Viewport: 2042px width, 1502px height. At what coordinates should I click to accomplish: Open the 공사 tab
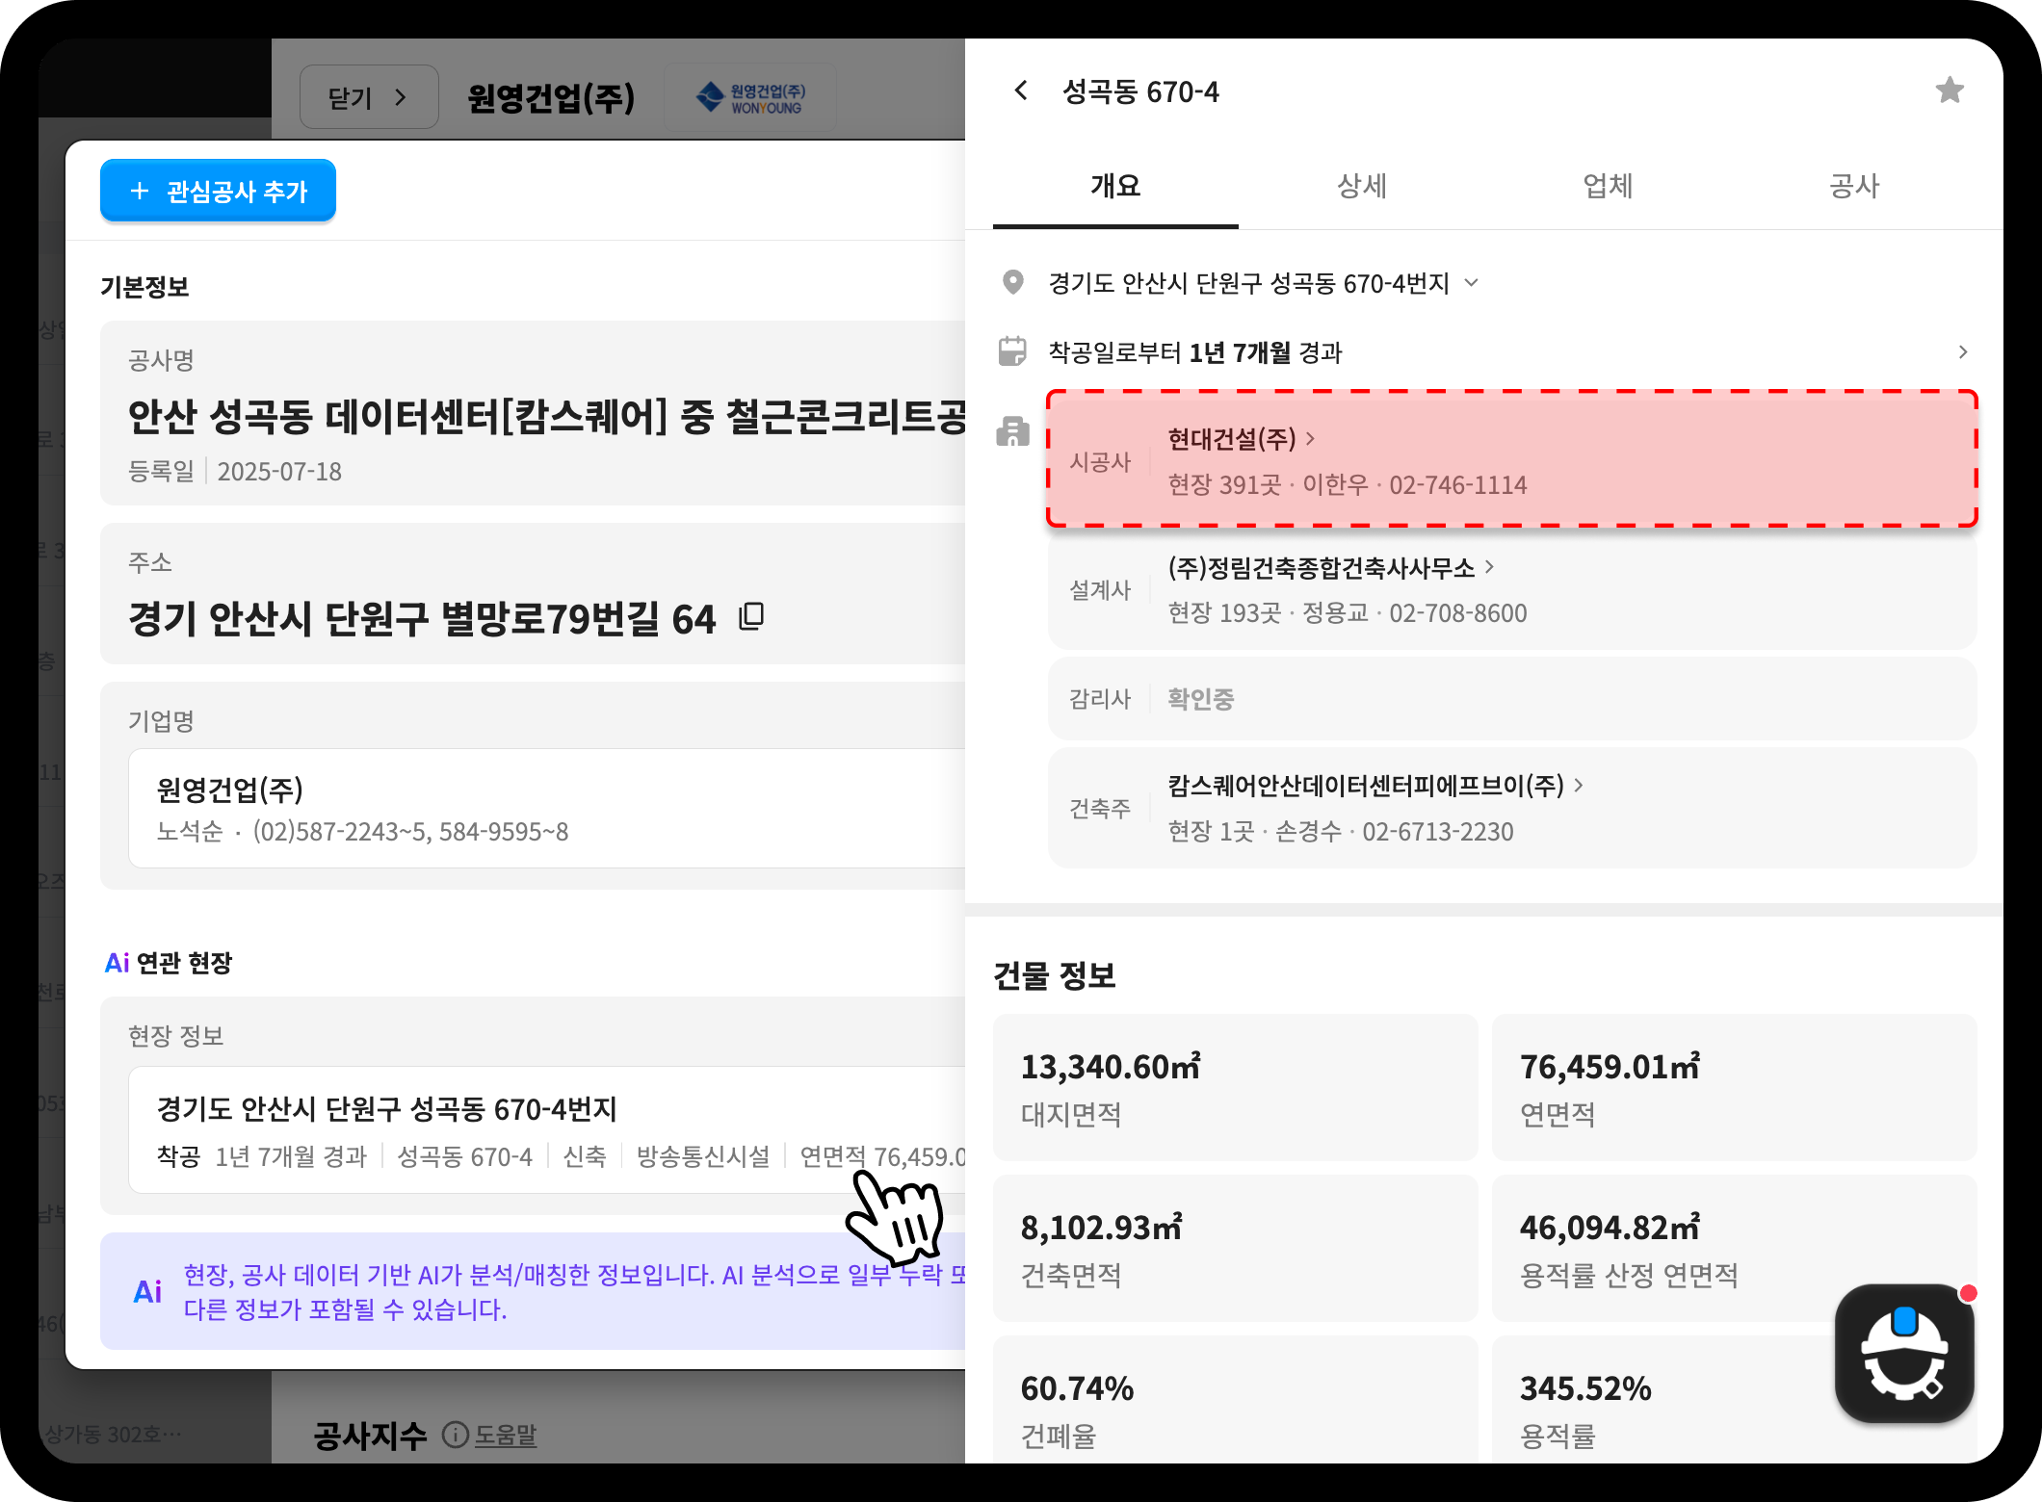click(x=1854, y=186)
